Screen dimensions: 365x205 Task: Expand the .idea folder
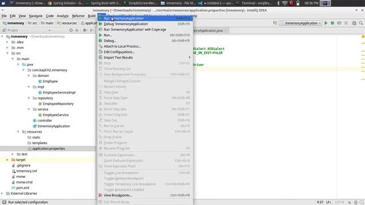coord(7,42)
